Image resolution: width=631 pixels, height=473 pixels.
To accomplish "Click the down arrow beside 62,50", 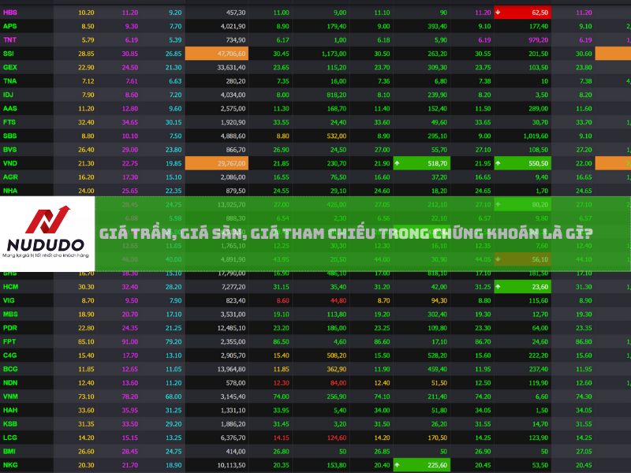I will (x=498, y=13).
